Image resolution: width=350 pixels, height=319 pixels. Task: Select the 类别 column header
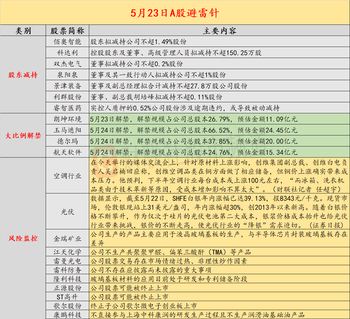coord(23,30)
